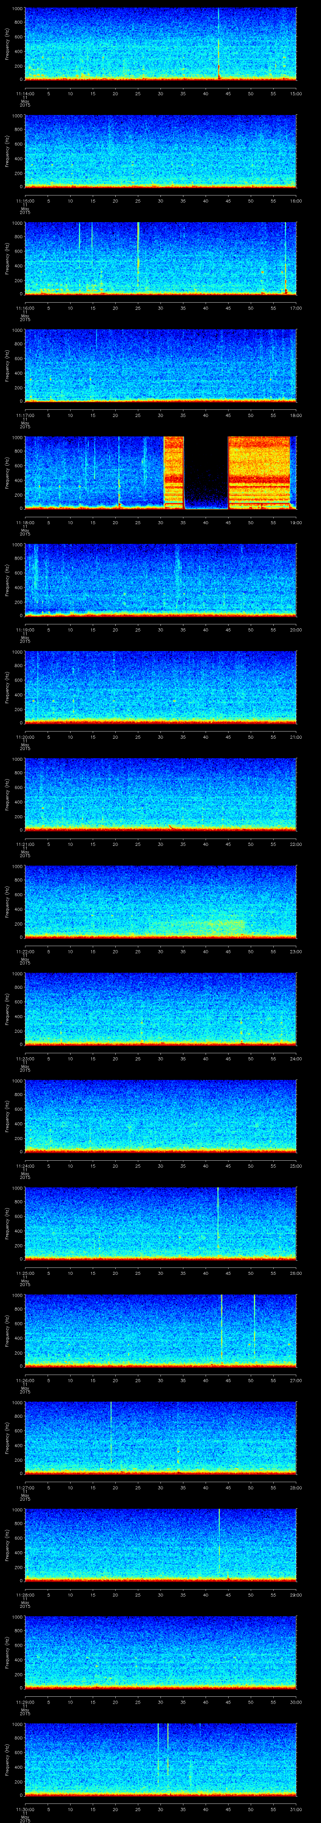Select the 11:22:00 start time label
The image size is (321, 1823).
point(25,951)
